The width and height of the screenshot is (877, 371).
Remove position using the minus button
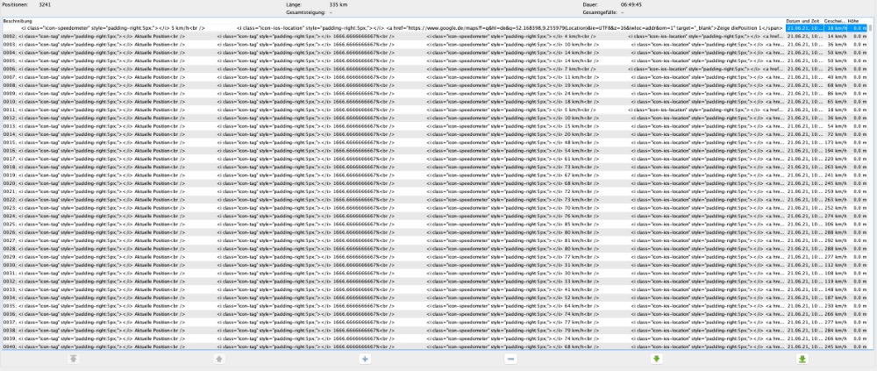tap(510, 360)
